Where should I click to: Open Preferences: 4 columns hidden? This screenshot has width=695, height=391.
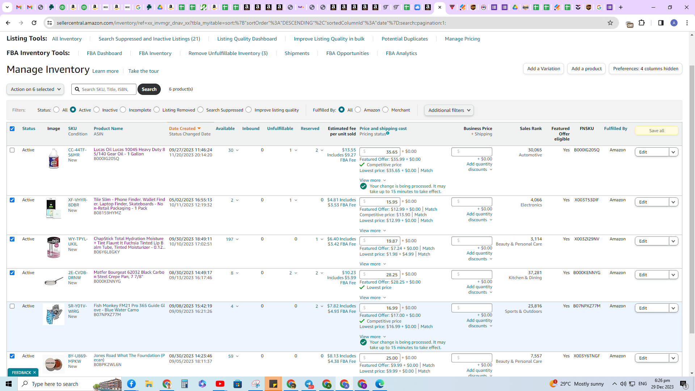pos(645,68)
